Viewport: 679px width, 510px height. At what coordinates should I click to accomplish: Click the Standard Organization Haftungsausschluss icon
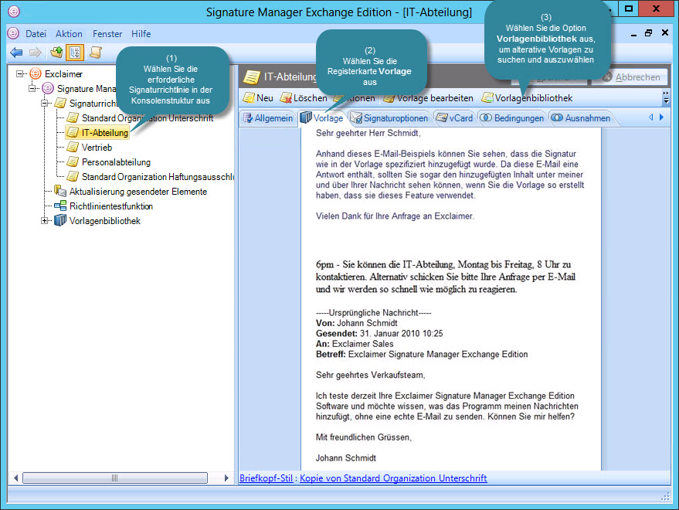73,177
